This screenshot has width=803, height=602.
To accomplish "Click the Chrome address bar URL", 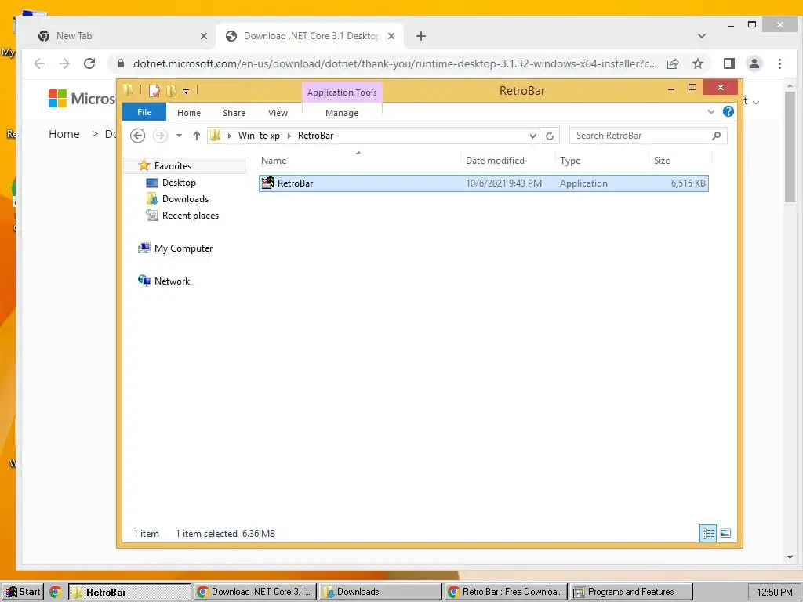I will coord(394,63).
